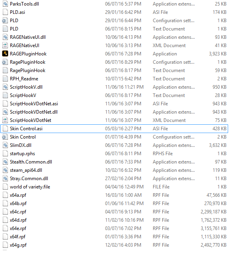The image size is (242, 253).
Task: Select the Stray.Common.dll file name
Action: click(x=29, y=179)
